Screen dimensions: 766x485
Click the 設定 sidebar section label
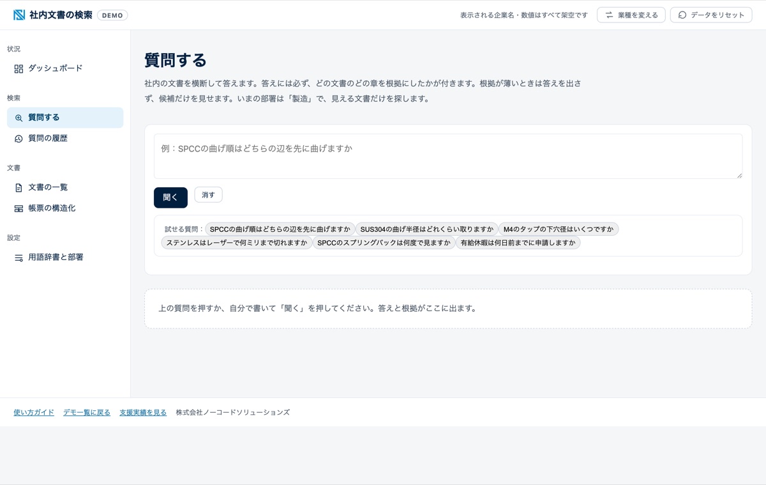coord(14,238)
